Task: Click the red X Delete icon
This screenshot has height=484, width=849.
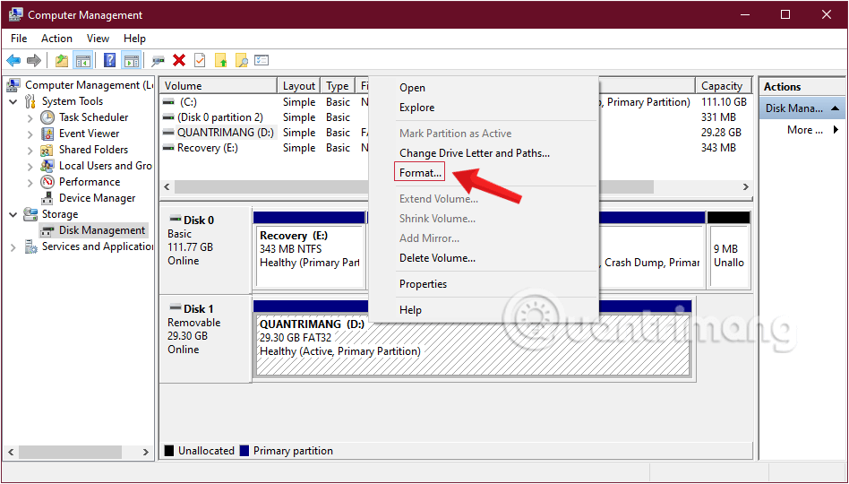Action: (x=179, y=60)
